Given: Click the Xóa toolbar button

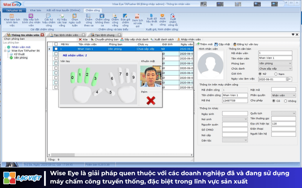Looking at the screenshot, I should click(x=83, y=39).
